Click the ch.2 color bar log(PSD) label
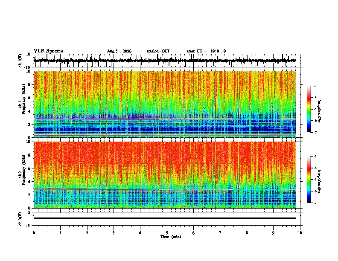Screen dimensions: 338x261 point(319,181)
